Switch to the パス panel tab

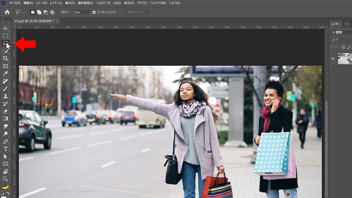347,24
